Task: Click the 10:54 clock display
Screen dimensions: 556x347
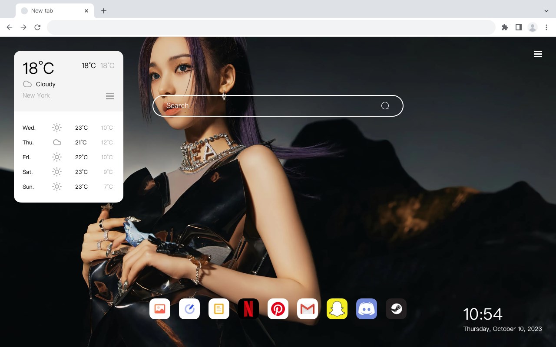Action: coord(483,314)
